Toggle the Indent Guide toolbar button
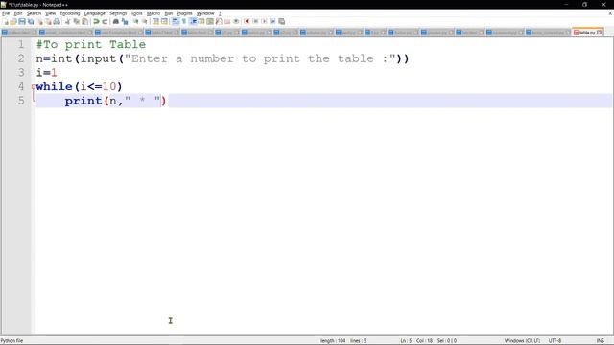 (193, 21)
